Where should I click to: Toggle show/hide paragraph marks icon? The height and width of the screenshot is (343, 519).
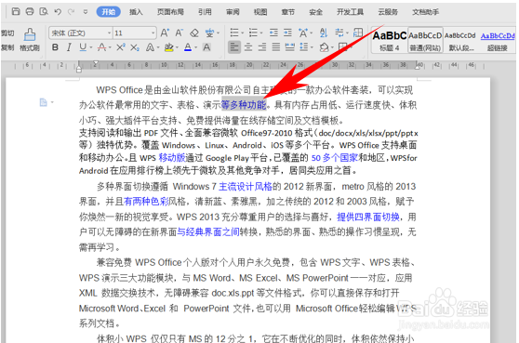click(339, 33)
